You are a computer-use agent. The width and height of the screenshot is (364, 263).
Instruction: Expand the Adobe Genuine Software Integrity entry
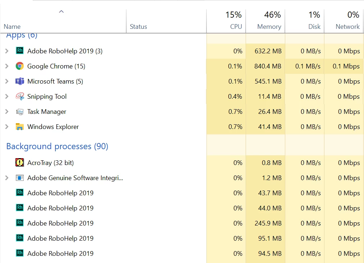[x=7, y=178]
